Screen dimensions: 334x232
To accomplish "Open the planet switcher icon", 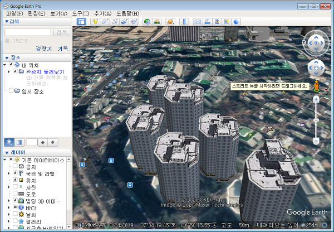I will pos(170,22).
